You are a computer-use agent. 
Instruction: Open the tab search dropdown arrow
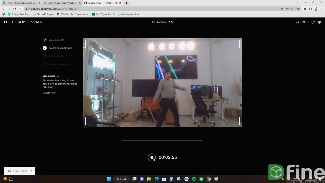click(298, 3)
